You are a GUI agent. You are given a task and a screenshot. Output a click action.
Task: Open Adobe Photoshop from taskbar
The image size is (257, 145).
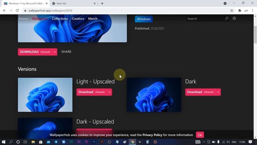point(94,142)
